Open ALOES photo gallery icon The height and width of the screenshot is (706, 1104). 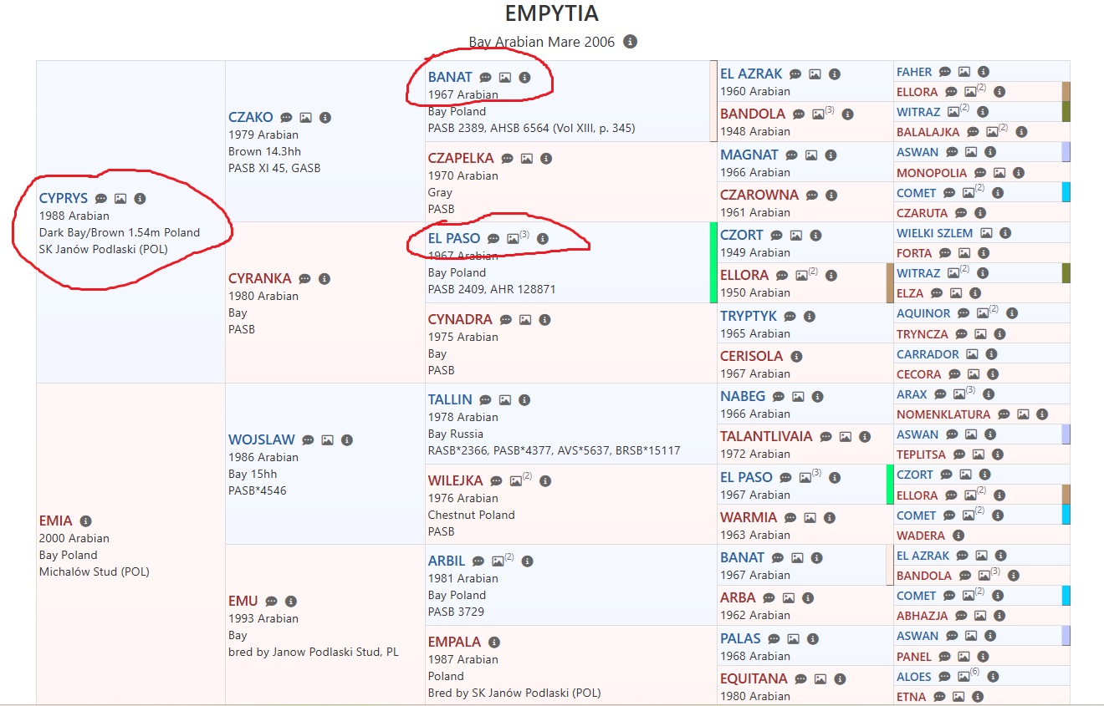point(964,677)
